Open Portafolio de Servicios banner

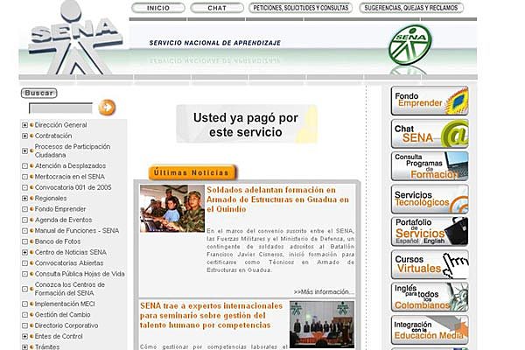430,231
